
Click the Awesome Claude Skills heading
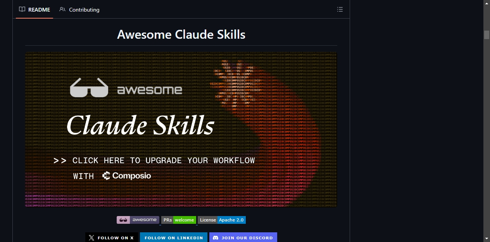click(x=181, y=34)
